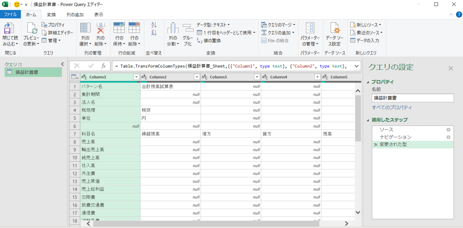This screenshot has width=463, height=228.
Task: Click the horizontal scrollbar right arrow
Action: click(x=346, y=223)
